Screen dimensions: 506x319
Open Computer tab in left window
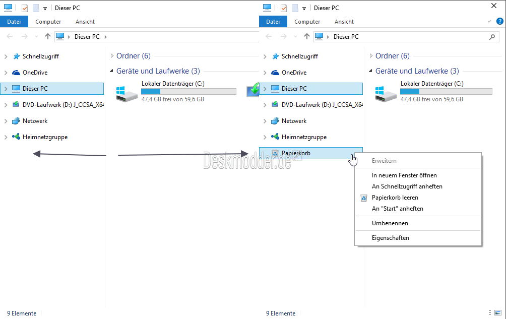pos(48,22)
